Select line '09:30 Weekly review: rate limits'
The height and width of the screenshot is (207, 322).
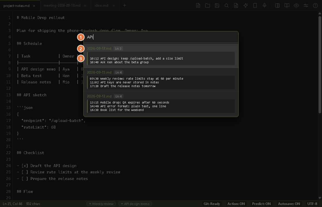tap(137, 79)
